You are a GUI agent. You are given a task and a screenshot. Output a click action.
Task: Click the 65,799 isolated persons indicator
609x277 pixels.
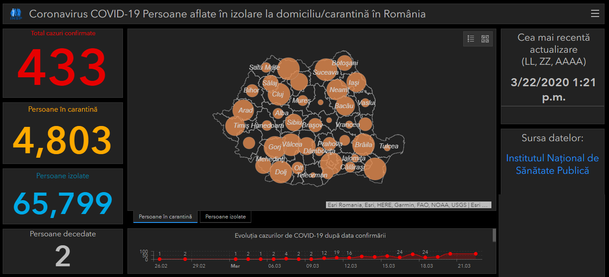point(63,204)
